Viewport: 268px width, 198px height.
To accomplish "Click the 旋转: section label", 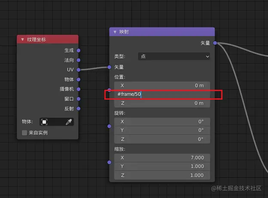I will click(120, 113).
